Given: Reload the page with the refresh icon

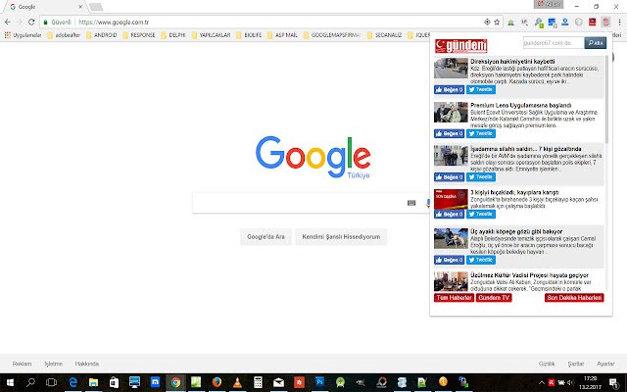Looking at the screenshot, I should point(31,22).
